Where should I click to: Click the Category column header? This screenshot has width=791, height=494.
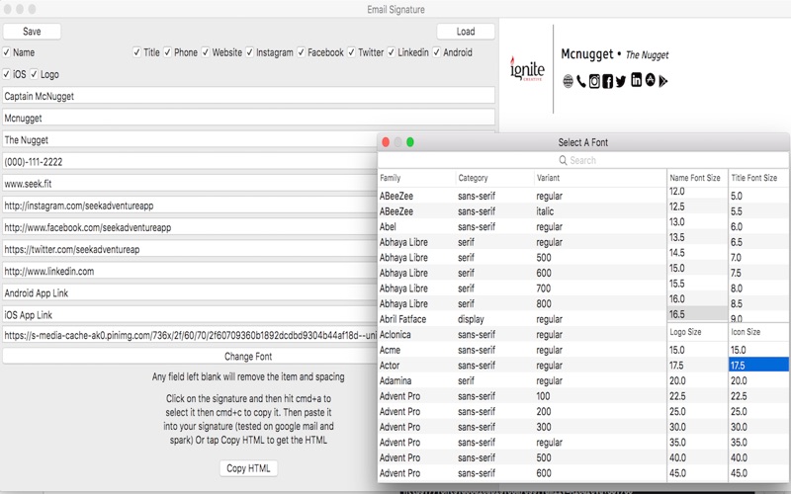click(x=474, y=178)
